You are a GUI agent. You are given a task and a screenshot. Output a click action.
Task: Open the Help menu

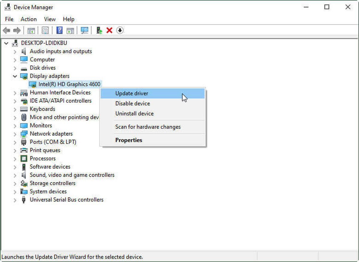[x=69, y=19]
